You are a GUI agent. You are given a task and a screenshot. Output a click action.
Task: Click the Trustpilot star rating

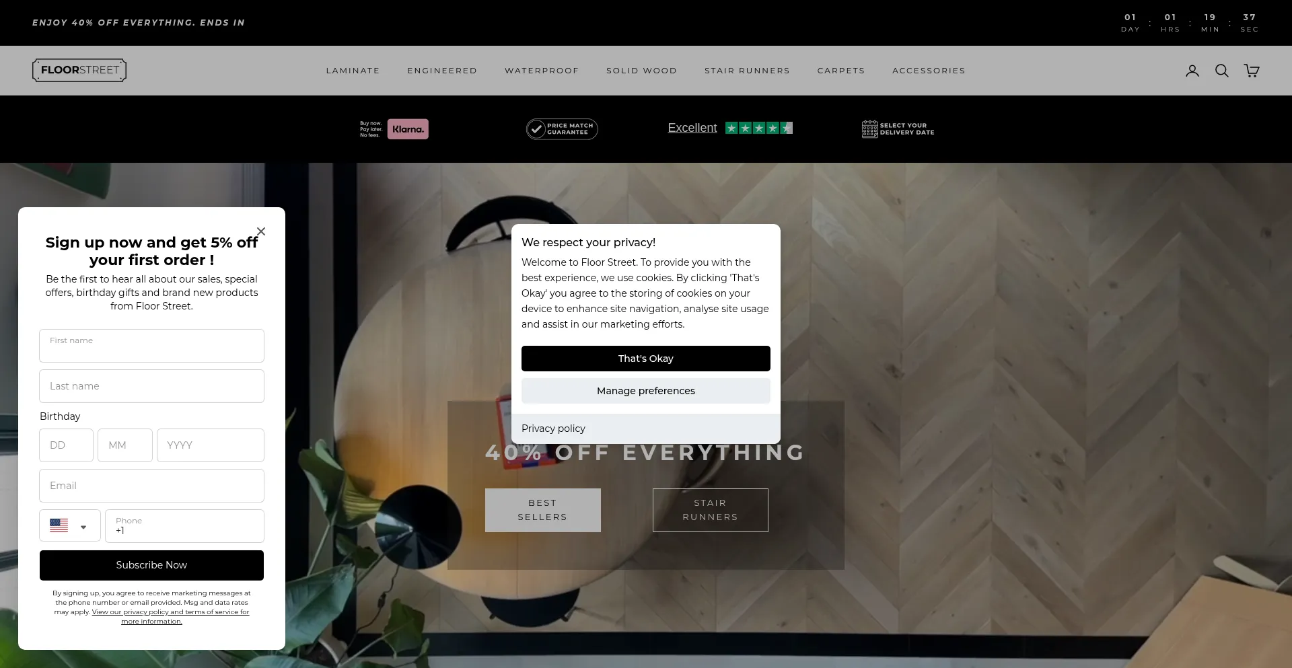tap(758, 128)
